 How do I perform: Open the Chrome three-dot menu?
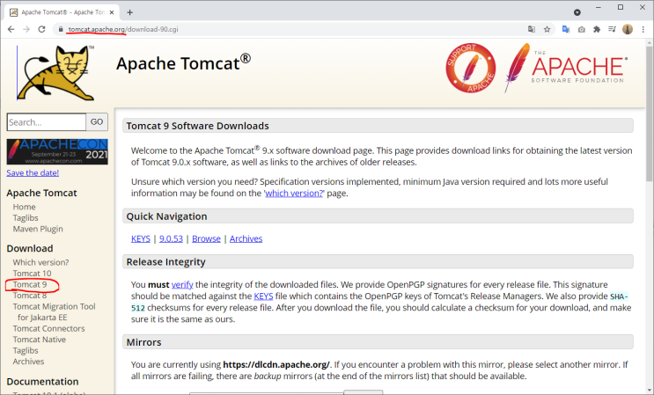pos(643,29)
